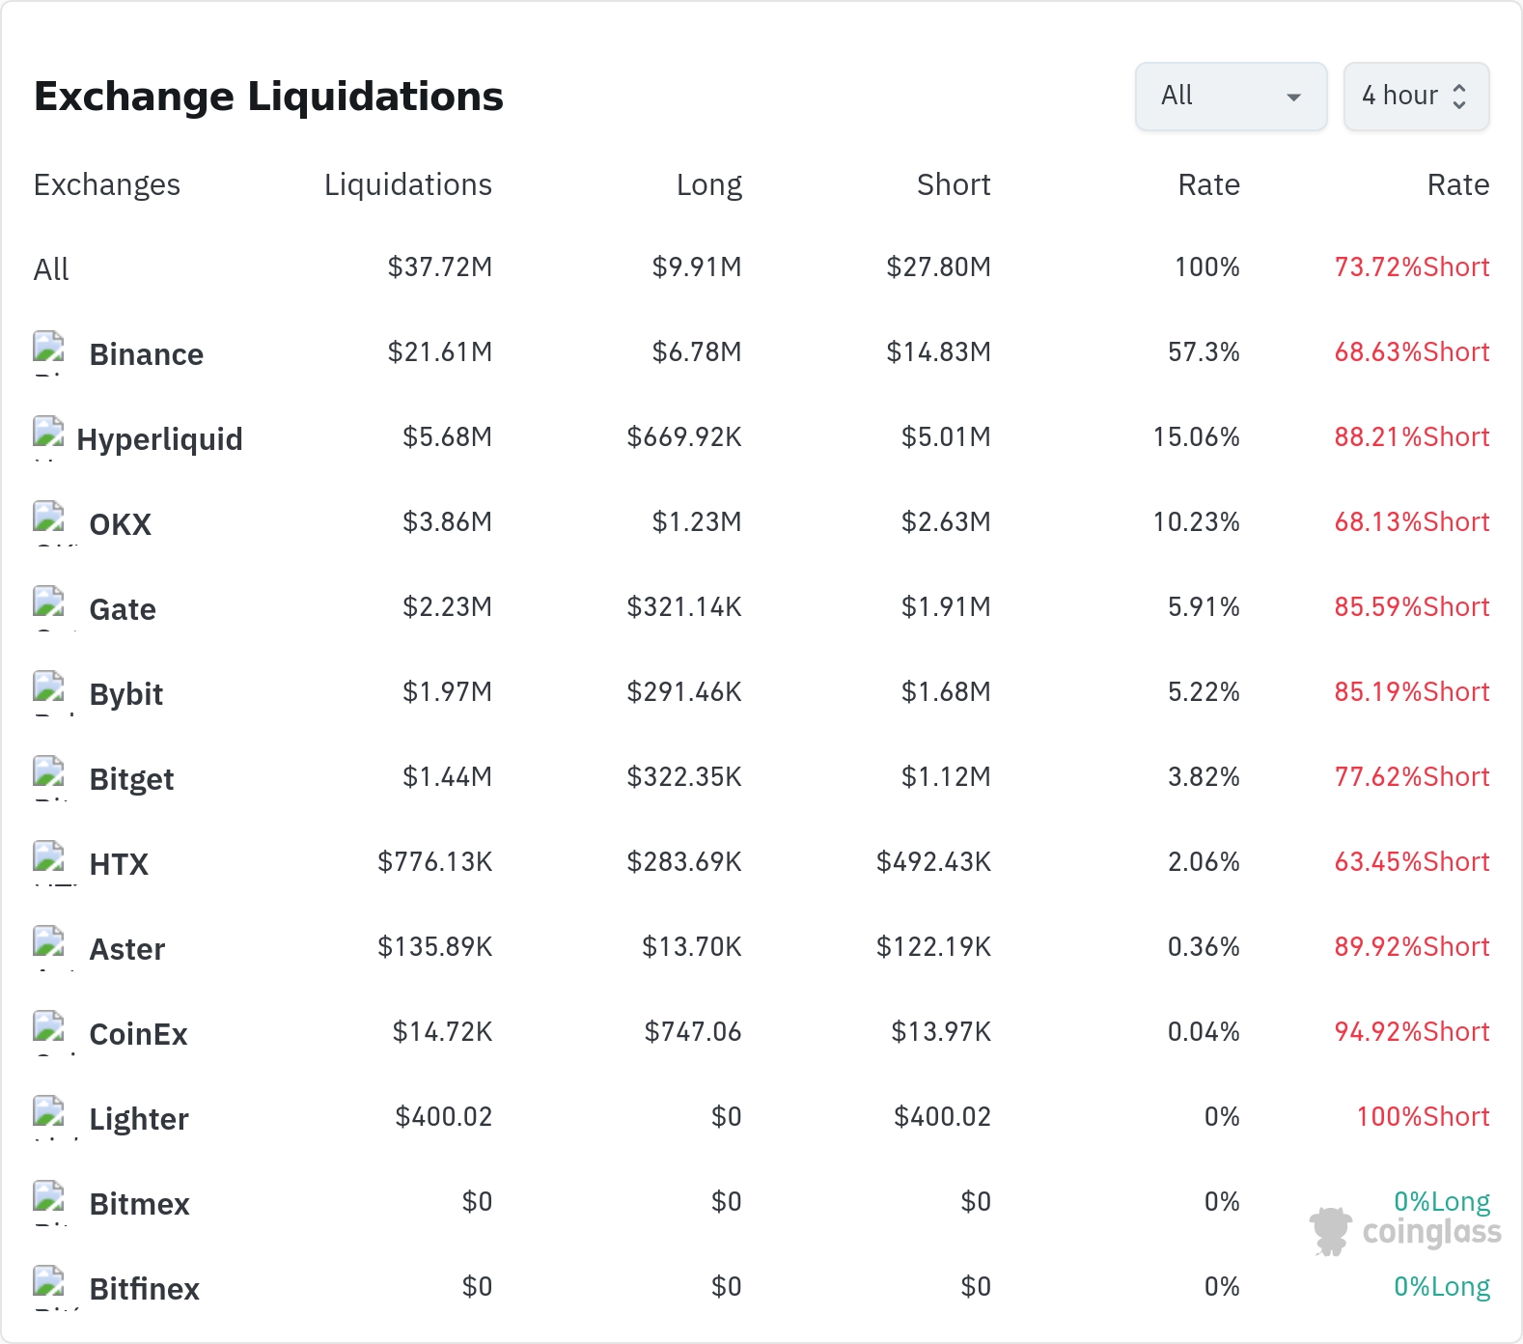Open the 4 hour timeframe selector
The height and width of the screenshot is (1344, 1523).
1416,97
